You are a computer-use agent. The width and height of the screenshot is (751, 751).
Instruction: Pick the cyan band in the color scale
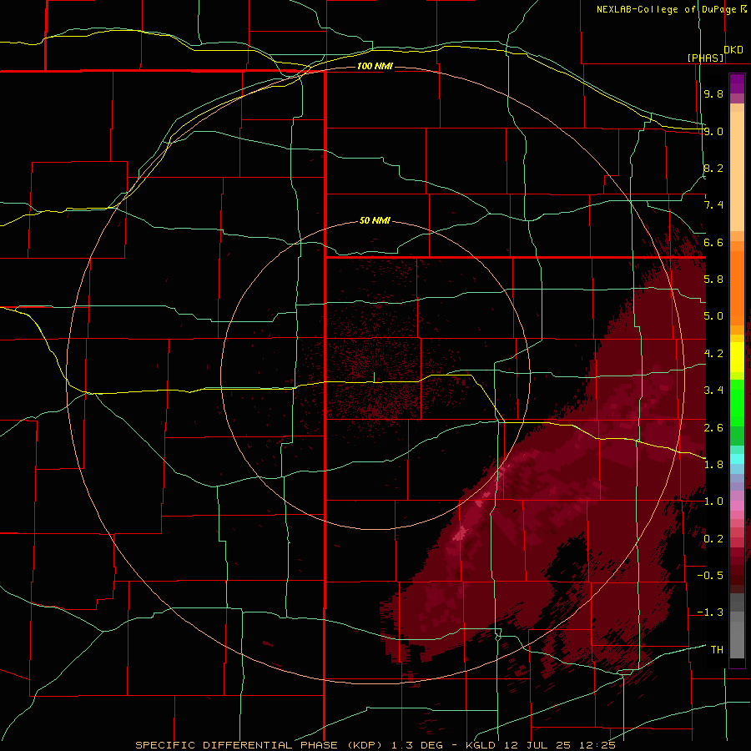[737, 458]
